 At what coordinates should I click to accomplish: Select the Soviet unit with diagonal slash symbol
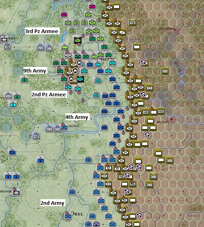[x=122, y=32]
